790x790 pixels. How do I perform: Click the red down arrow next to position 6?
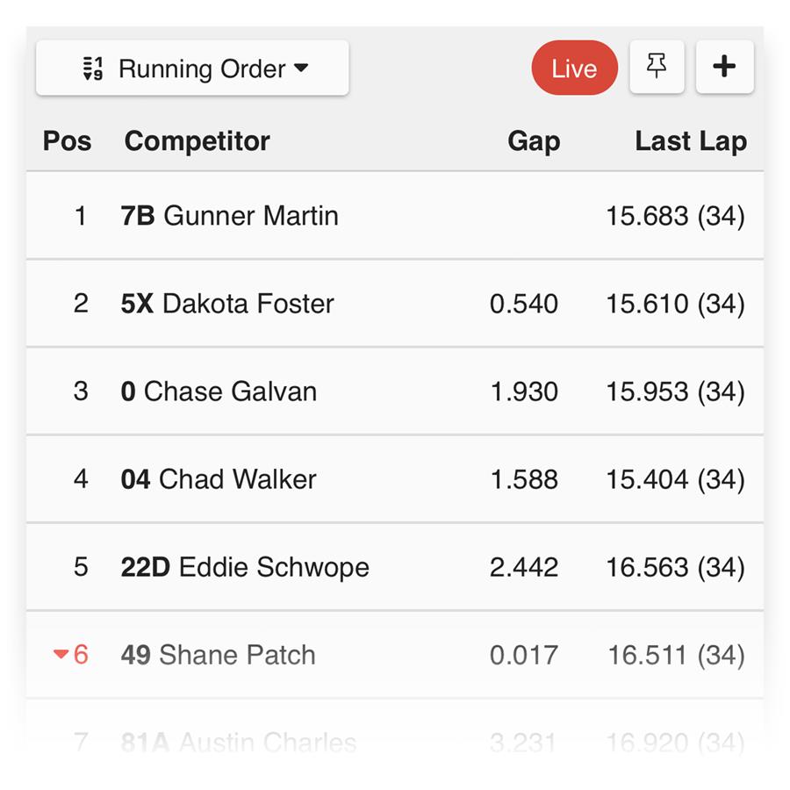point(61,654)
